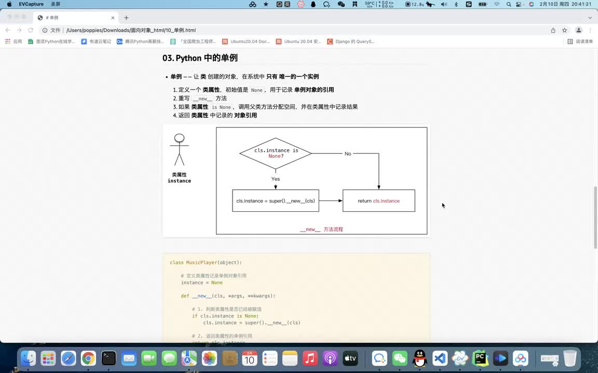
Task: Click the Baidu Netdisk cloud menu bar icon
Action: coord(252,4)
